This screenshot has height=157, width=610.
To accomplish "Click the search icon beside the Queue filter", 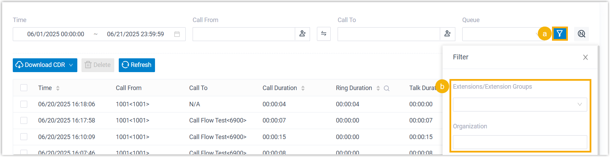I will point(581,34).
